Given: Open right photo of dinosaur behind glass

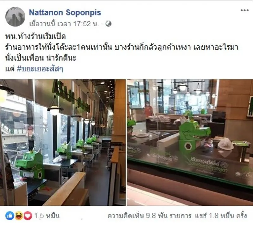Looking at the screenshot, I should [x=190, y=142].
